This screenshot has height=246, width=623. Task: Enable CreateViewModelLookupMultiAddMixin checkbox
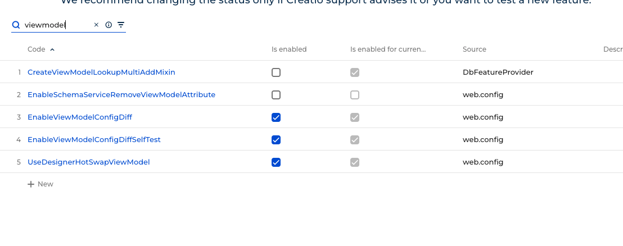click(x=276, y=72)
